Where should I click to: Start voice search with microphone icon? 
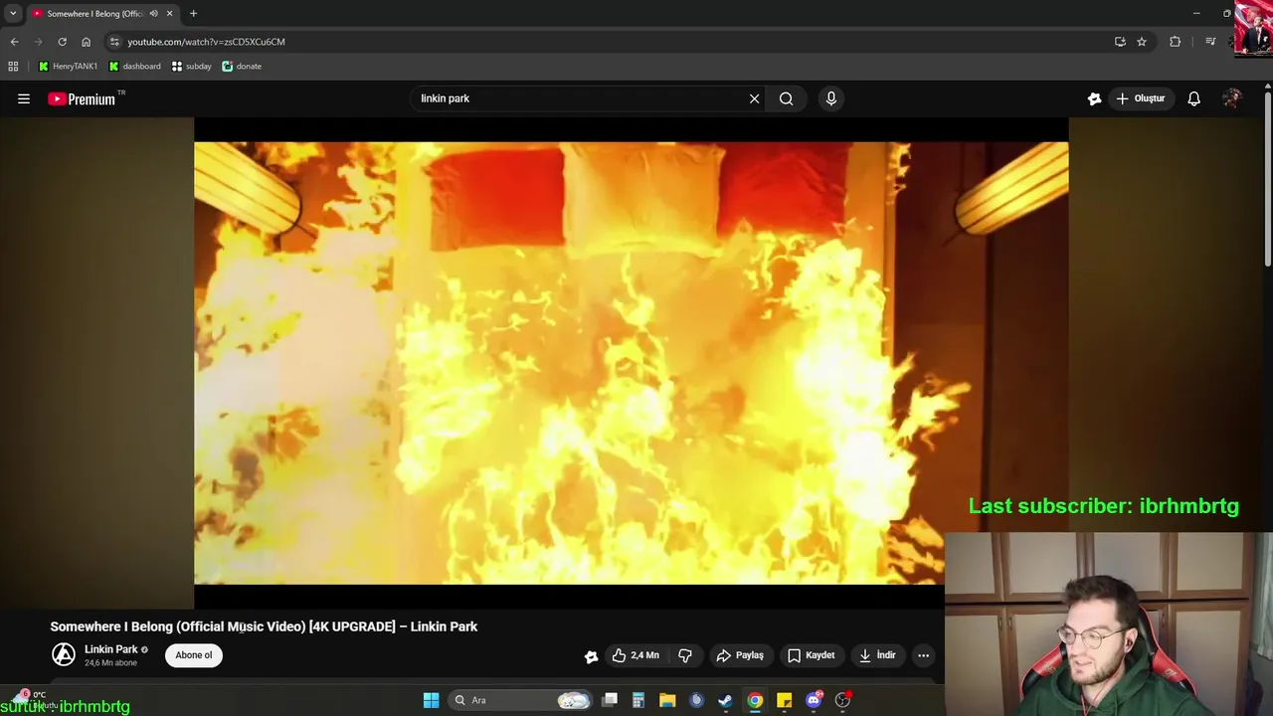coord(831,98)
